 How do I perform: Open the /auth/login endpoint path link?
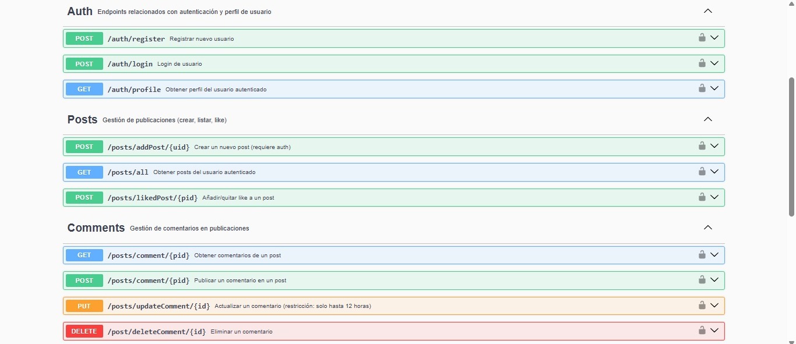[130, 63]
